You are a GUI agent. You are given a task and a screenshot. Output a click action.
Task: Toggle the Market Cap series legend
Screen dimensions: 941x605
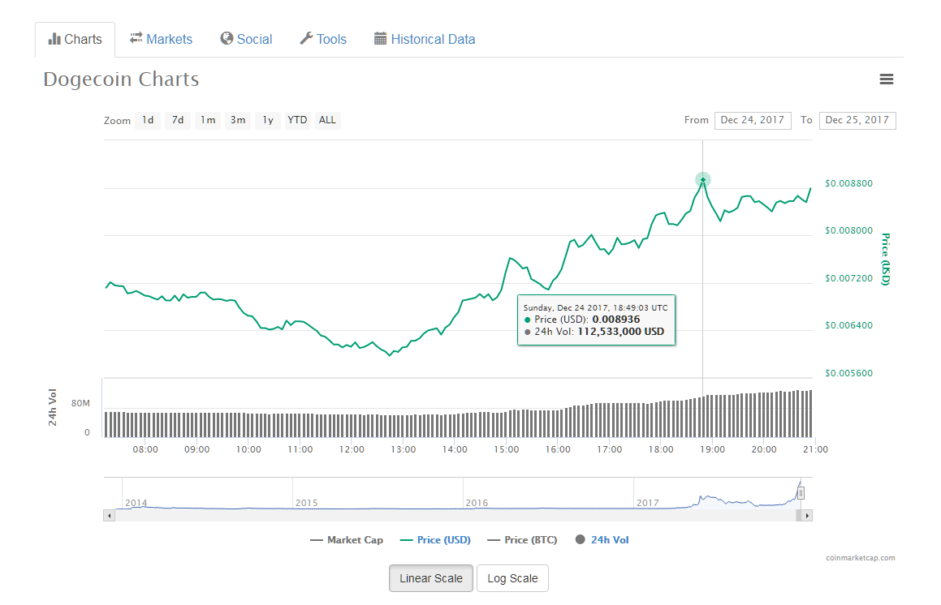click(347, 540)
